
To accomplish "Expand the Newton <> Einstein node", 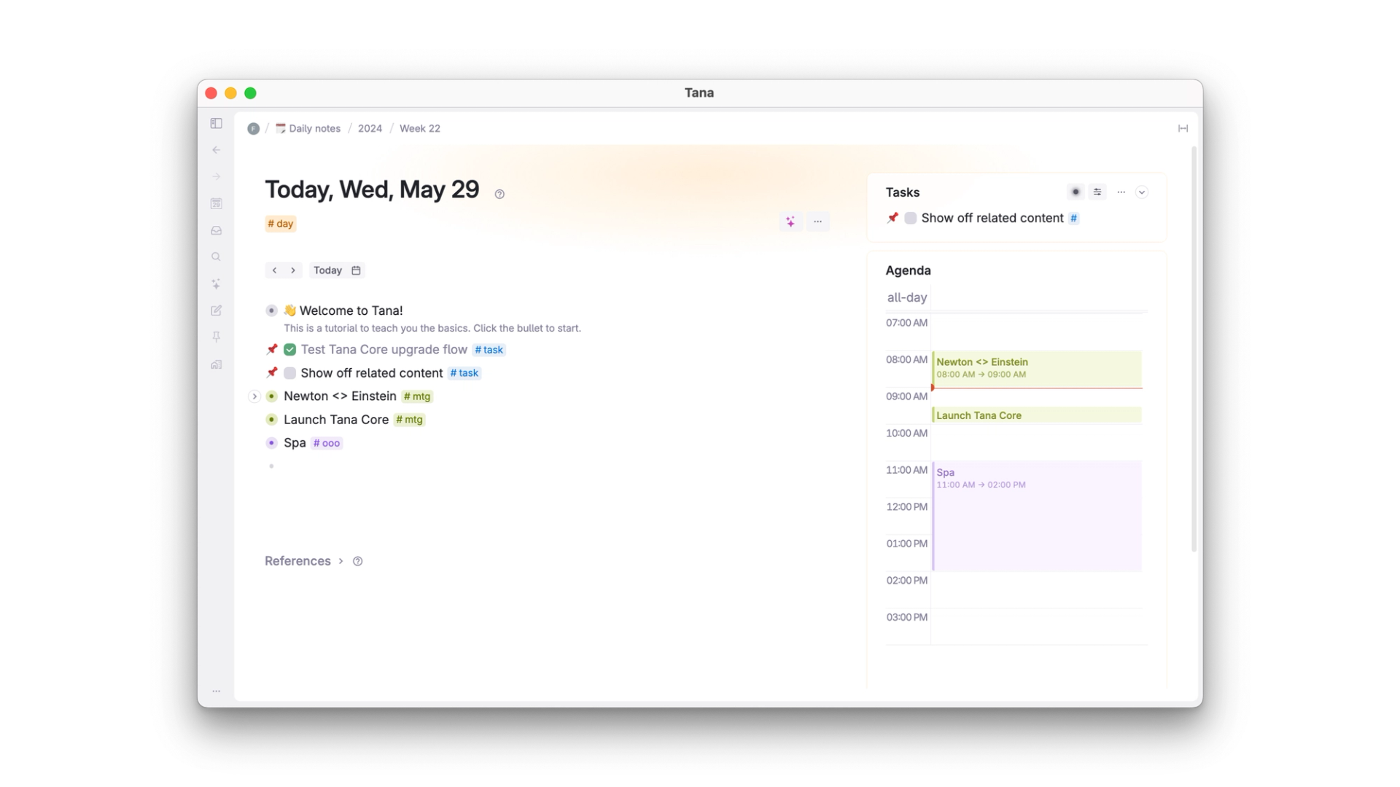I will (254, 396).
